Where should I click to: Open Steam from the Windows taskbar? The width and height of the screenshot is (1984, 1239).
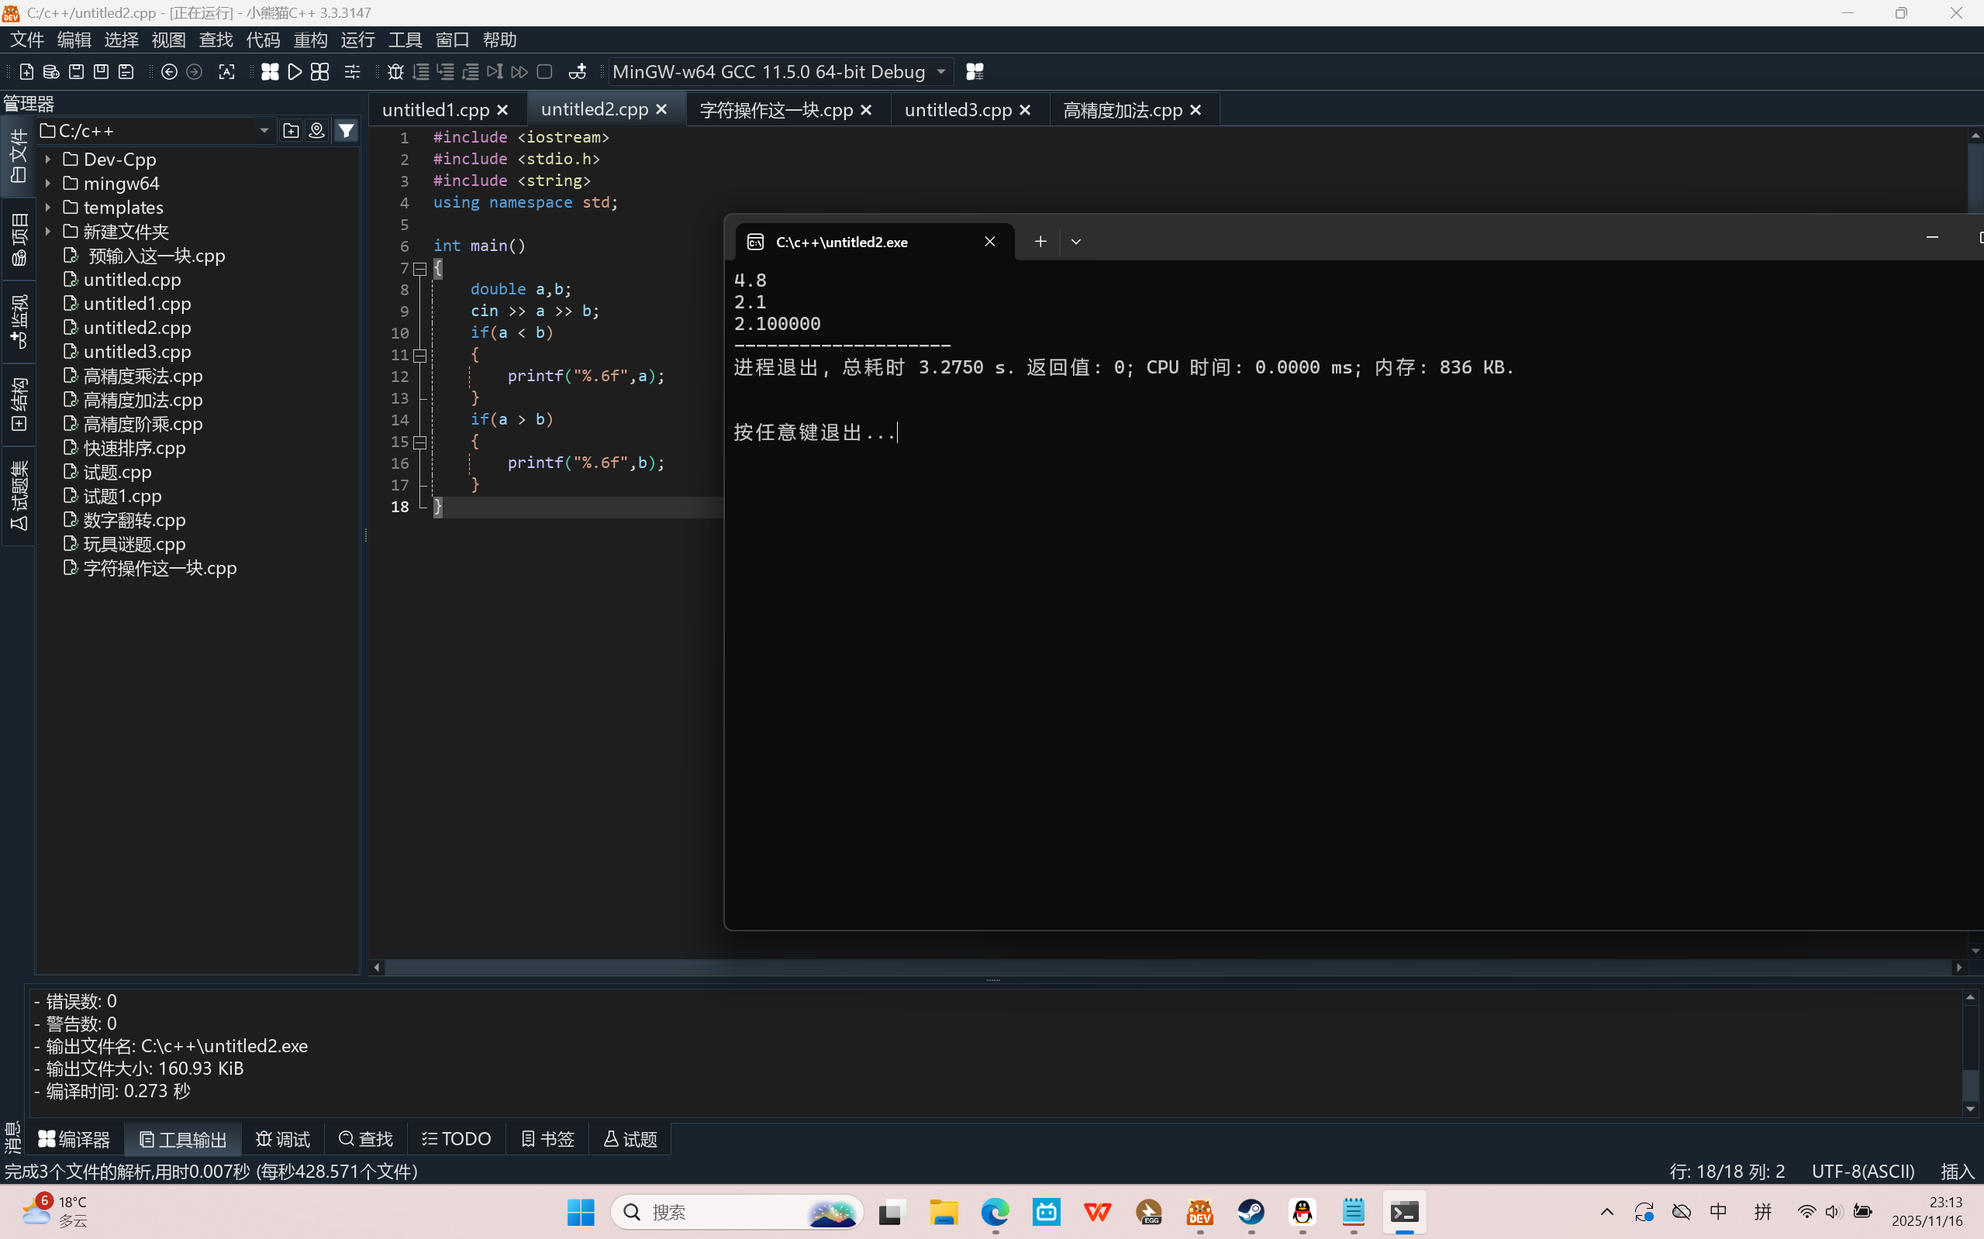click(1251, 1212)
